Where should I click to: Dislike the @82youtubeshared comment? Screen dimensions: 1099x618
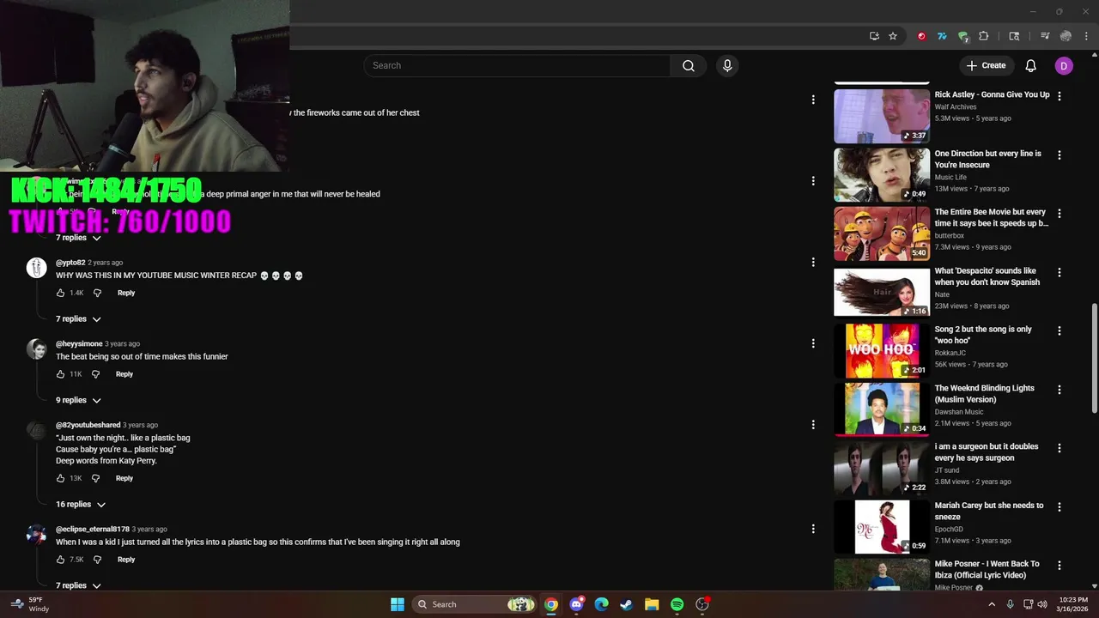coord(95,478)
